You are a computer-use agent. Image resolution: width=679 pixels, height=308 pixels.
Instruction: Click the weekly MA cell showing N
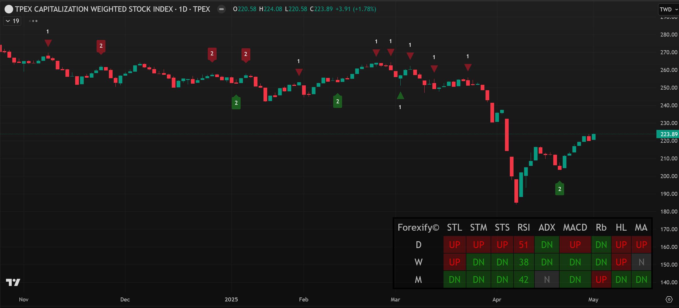click(x=641, y=262)
